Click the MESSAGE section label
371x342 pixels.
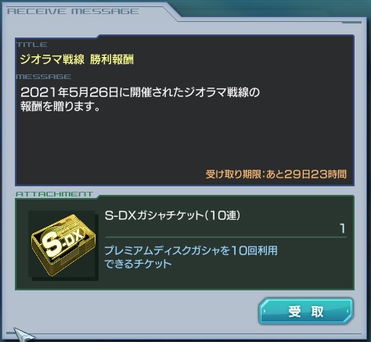click(x=43, y=77)
